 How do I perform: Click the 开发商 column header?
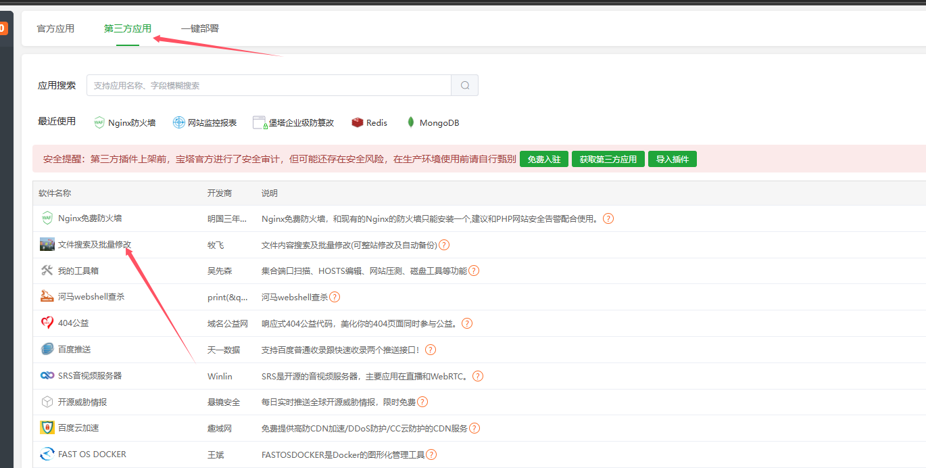pyautogui.click(x=220, y=193)
